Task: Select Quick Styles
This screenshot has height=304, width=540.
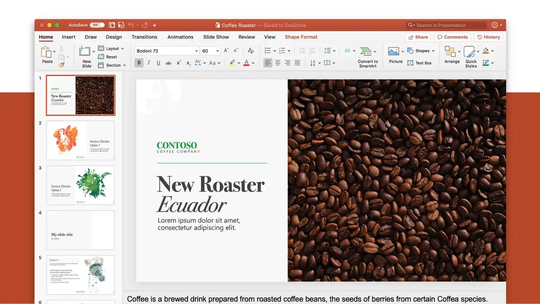Action: 470,56
